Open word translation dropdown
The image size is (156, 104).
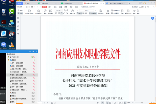tap(115, 11)
